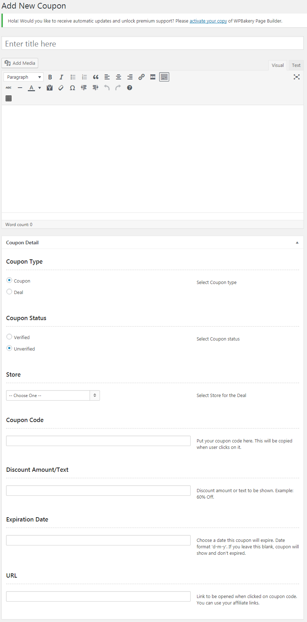Viewport: 307px width, 622px height.
Task: Collapse the Coupon Detail panel
Action: click(297, 243)
